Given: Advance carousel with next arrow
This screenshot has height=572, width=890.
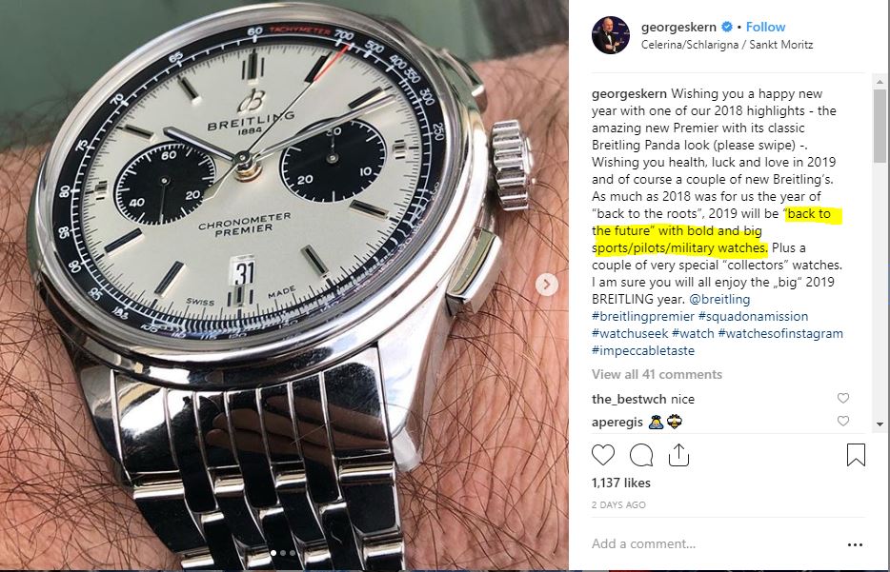Looking at the screenshot, I should [x=547, y=284].
